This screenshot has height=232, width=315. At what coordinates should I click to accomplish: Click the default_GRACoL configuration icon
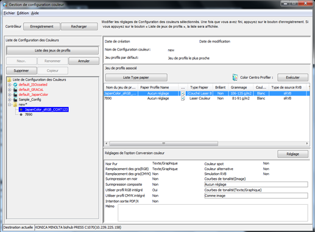point(15,89)
